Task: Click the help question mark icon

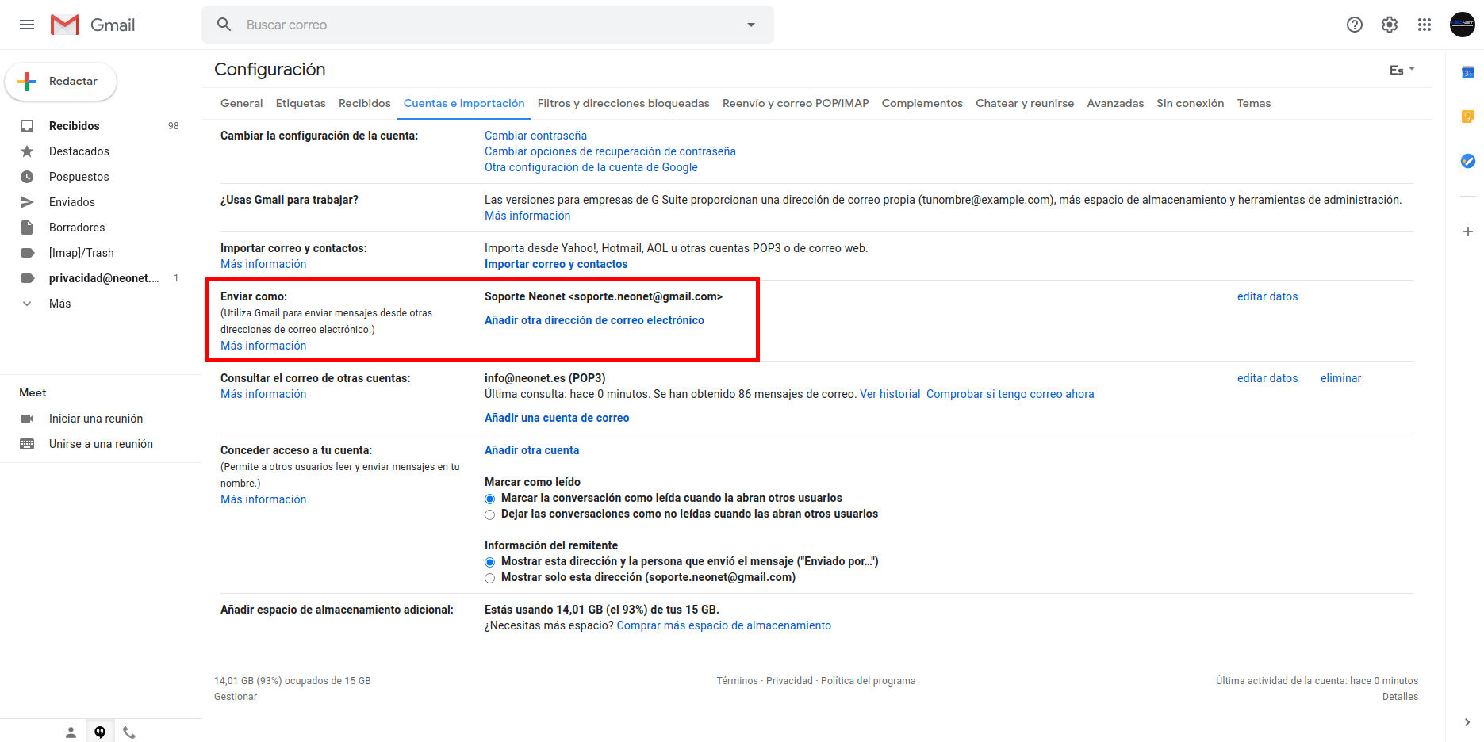Action: tap(1354, 25)
